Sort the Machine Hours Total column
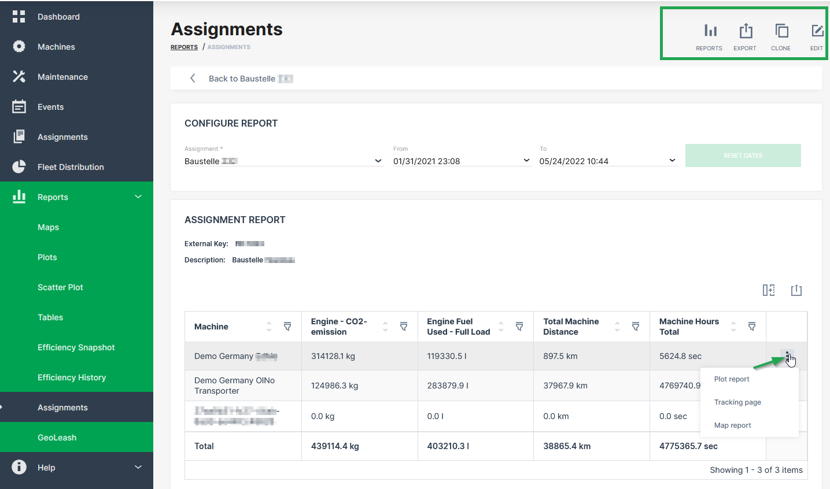Image resolution: width=830 pixels, height=489 pixels. coord(733,327)
